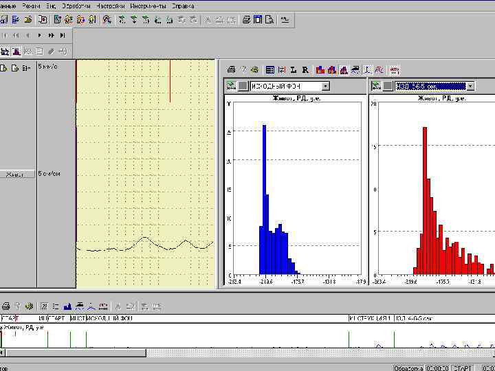
Task: Open the Режим menu
Action: pyautogui.click(x=31, y=5)
